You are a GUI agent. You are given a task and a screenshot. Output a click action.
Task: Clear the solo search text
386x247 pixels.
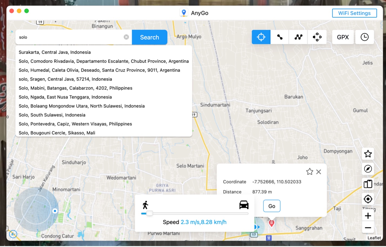coord(126,37)
